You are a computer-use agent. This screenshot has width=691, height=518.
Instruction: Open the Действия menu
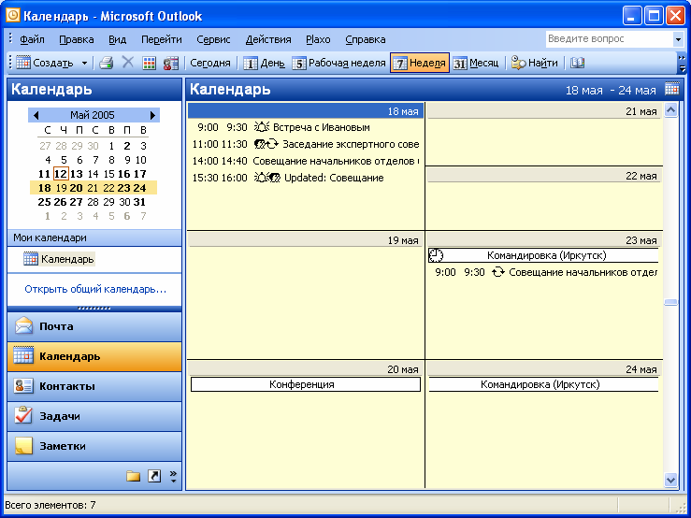click(268, 39)
